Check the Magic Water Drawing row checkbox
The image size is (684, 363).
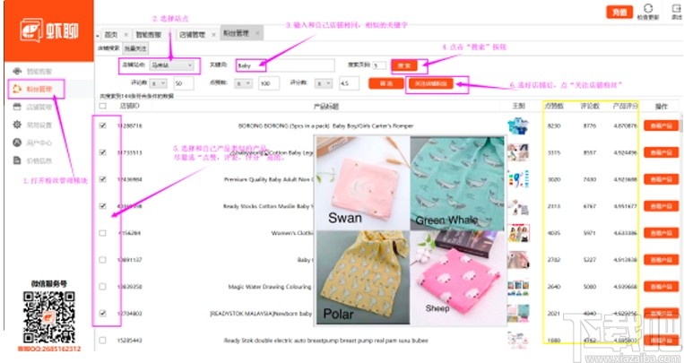click(102, 287)
